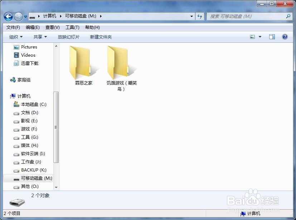
Task: Click the Forward navigation arrow button
Action: 18,16
